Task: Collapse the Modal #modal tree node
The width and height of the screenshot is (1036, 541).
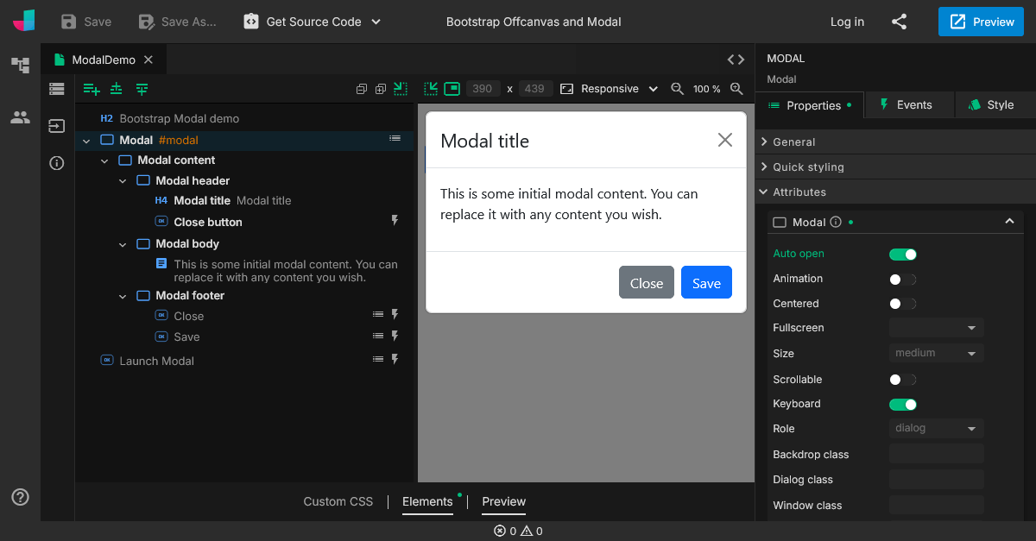Action: 86,140
